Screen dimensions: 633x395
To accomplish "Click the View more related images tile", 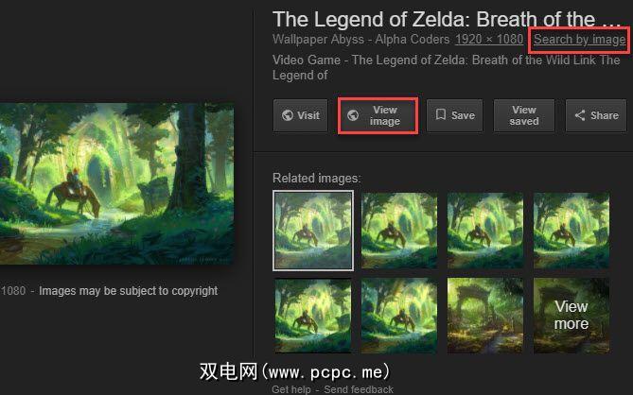I will 571,316.
